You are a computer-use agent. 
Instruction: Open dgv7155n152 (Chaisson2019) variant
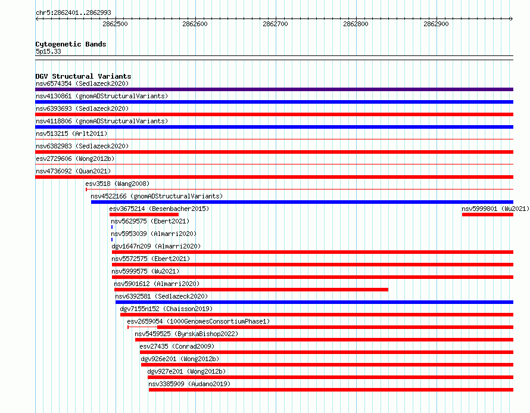166,309
